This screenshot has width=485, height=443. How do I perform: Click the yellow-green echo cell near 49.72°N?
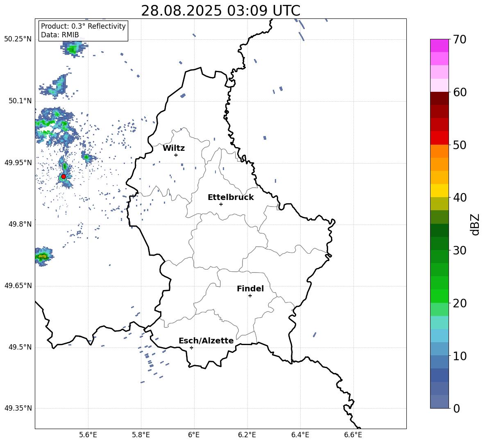(43, 257)
